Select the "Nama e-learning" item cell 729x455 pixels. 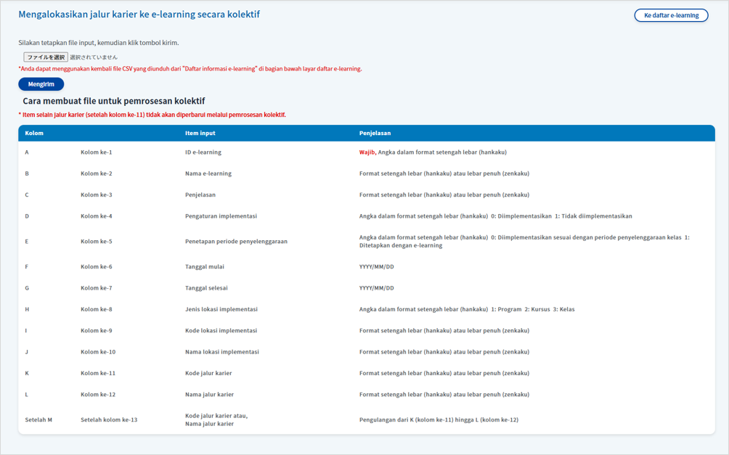tap(208, 173)
